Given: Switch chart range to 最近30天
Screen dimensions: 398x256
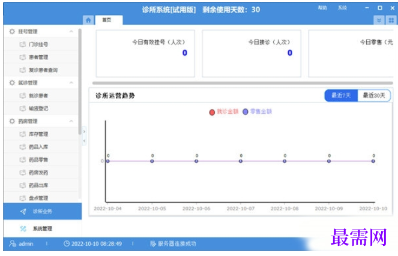Looking at the screenshot, I should point(375,95).
